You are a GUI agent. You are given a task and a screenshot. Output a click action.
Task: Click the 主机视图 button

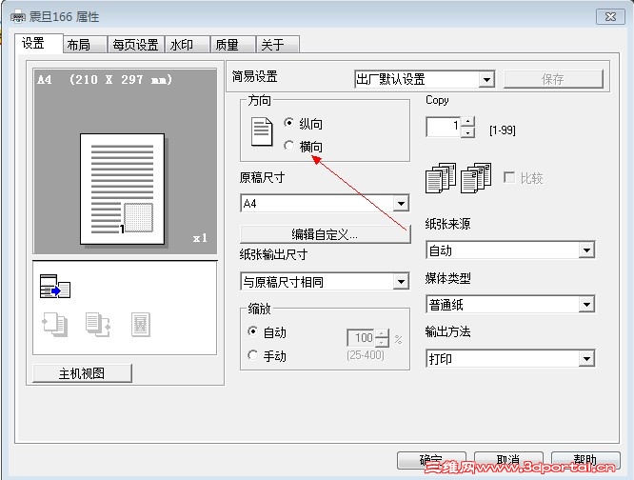point(82,373)
